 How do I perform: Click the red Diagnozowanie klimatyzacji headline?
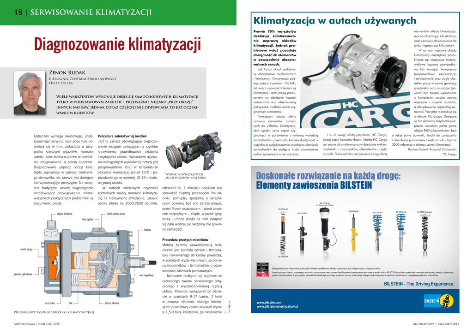point(118,45)
